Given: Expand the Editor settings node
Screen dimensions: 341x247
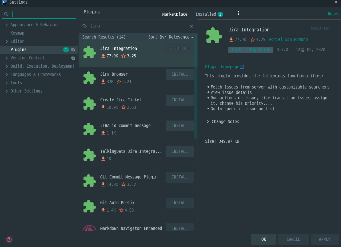Looking at the screenshot, I should tap(7, 41).
